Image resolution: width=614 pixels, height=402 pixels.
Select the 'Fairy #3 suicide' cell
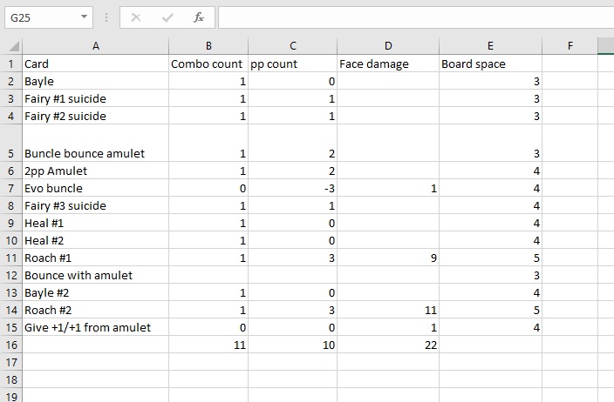96,205
